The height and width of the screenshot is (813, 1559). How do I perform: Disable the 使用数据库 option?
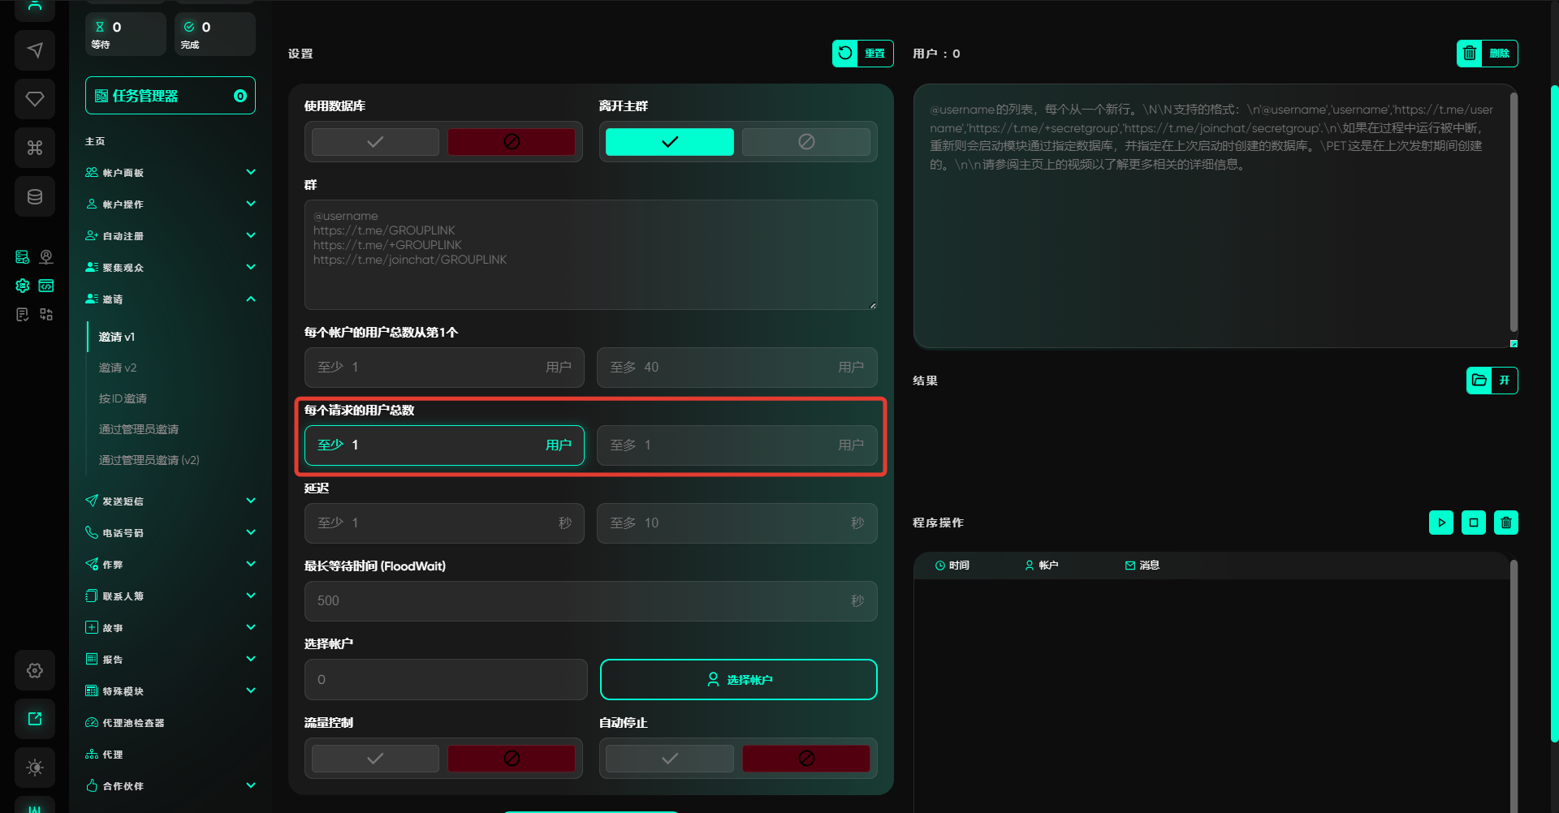coord(512,142)
